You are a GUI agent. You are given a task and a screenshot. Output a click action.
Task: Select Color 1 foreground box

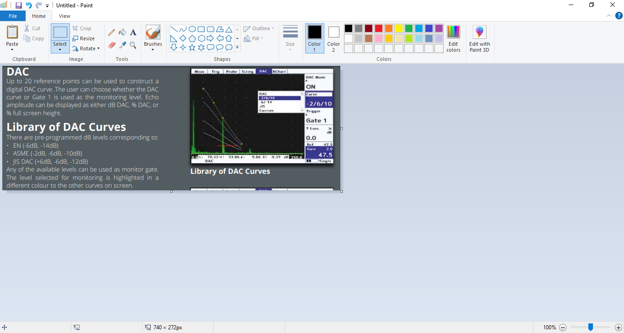[x=314, y=38]
